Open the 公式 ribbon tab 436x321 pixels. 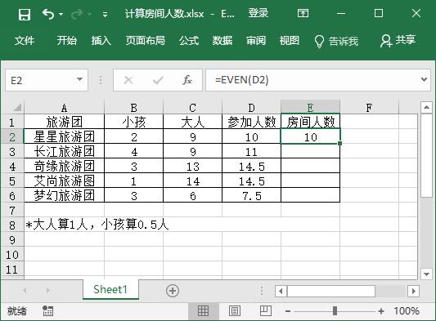[189, 41]
